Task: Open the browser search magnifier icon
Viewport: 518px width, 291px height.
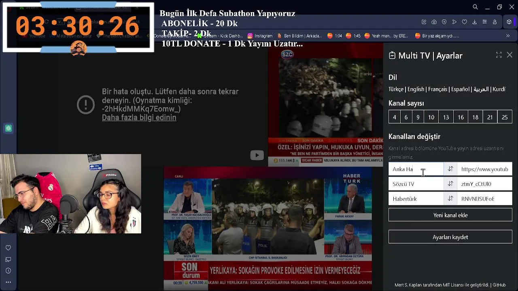Action: (475, 7)
